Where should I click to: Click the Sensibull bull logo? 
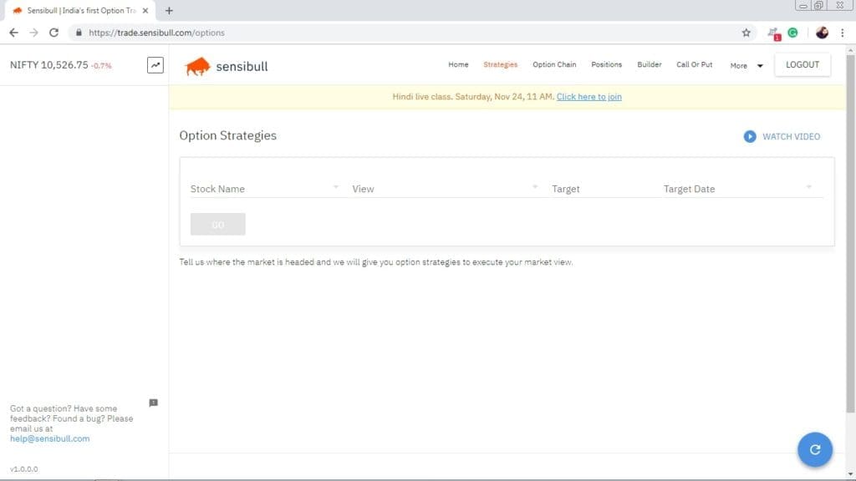click(x=197, y=66)
